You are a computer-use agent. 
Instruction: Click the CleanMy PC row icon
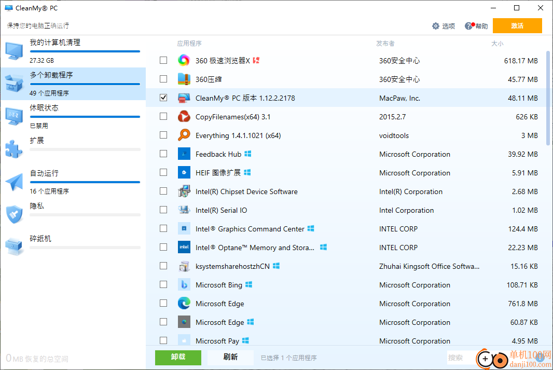coord(184,98)
